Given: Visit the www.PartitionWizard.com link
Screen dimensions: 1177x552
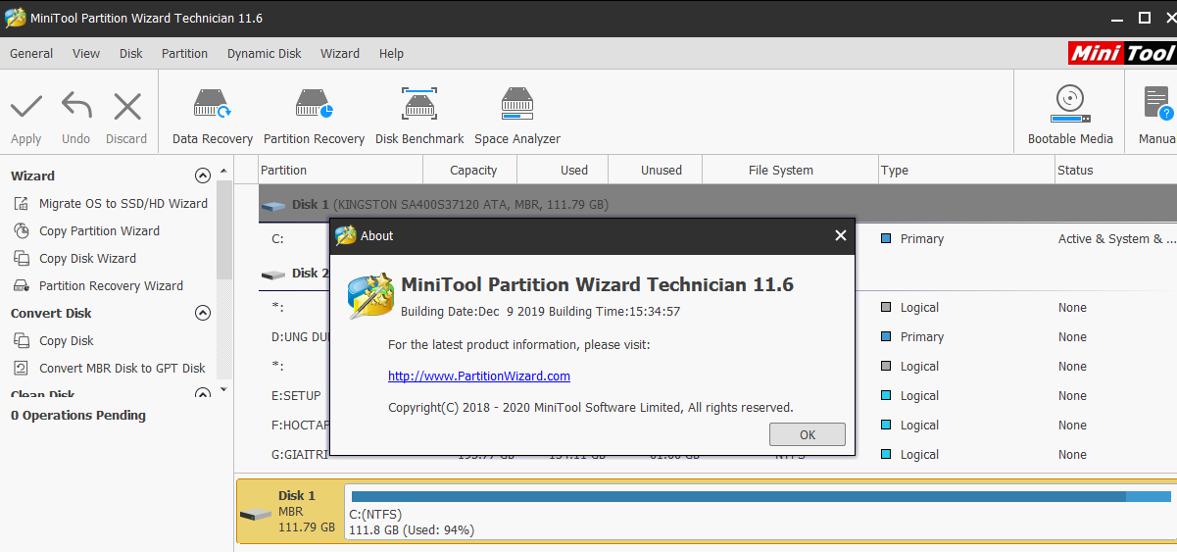Looking at the screenshot, I should (479, 376).
